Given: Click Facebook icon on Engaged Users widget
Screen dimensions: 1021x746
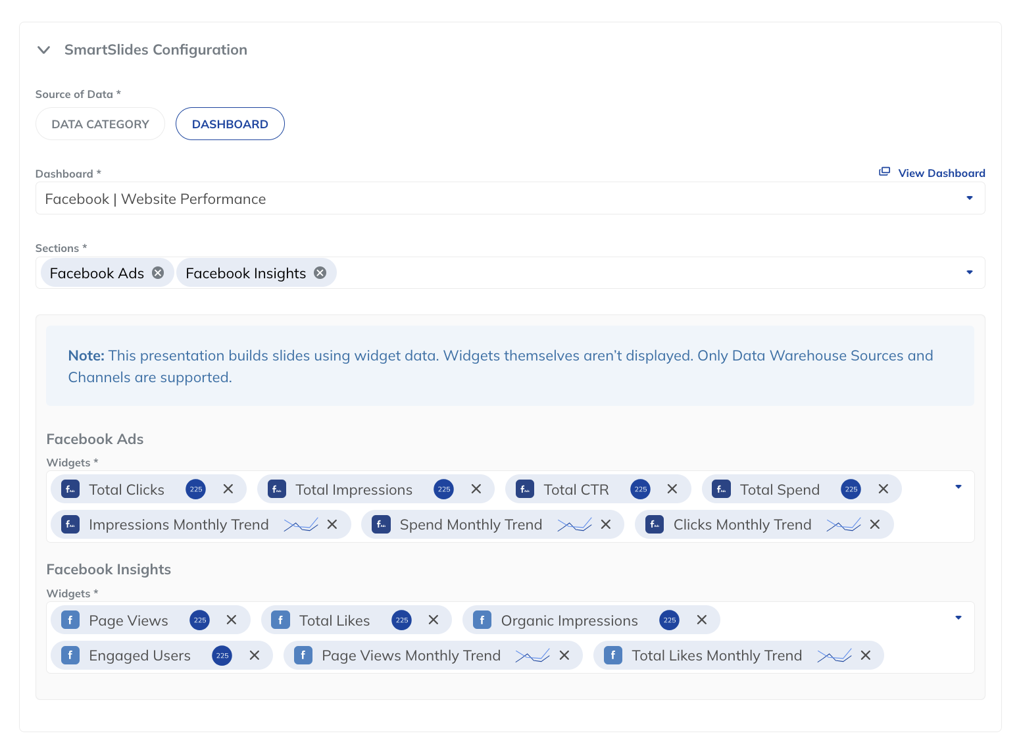Looking at the screenshot, I should click(x=70, y=655).
